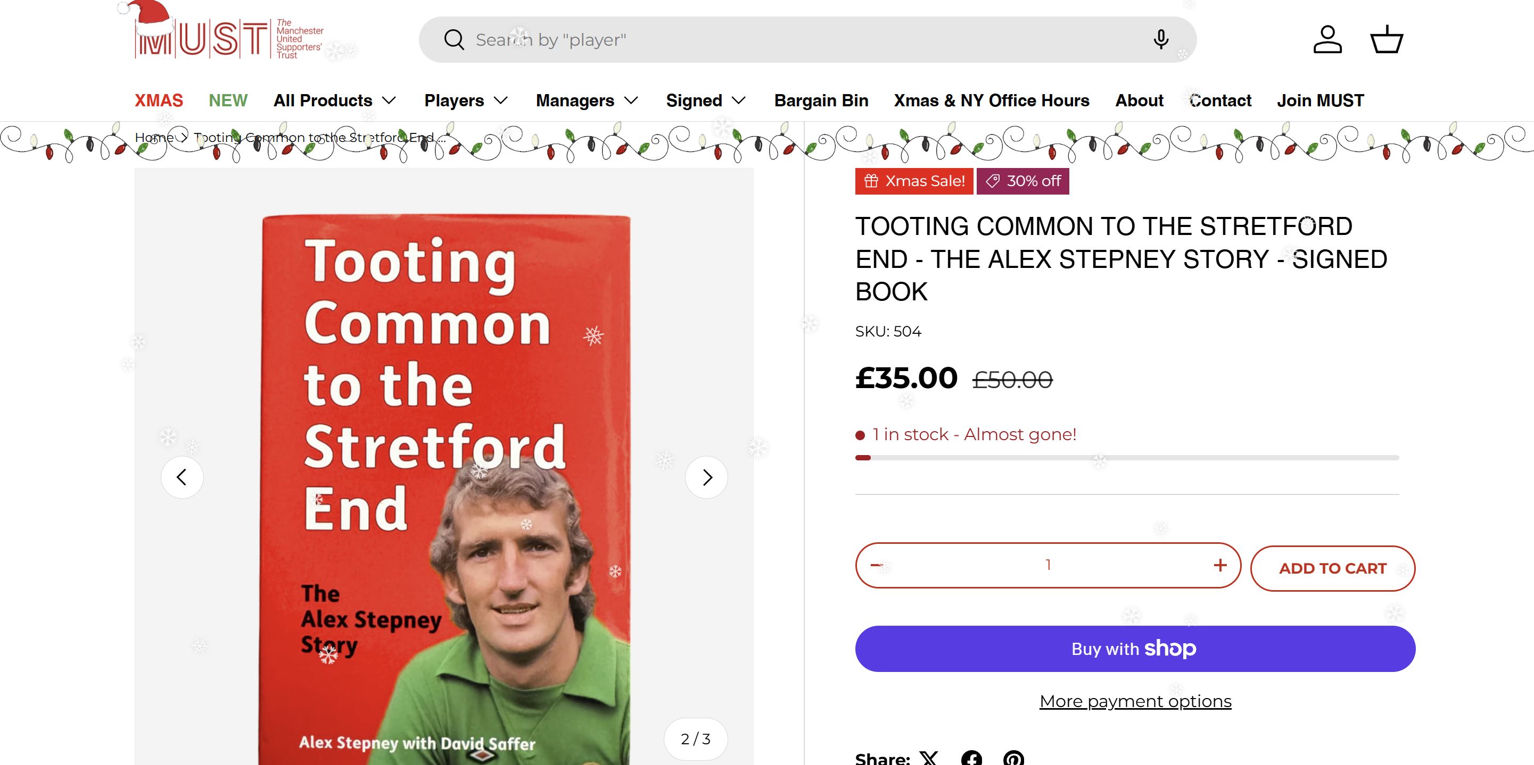Open the account profile icon
Image resolution: width=1534 pixels, height=765 pixels.
1327,40
